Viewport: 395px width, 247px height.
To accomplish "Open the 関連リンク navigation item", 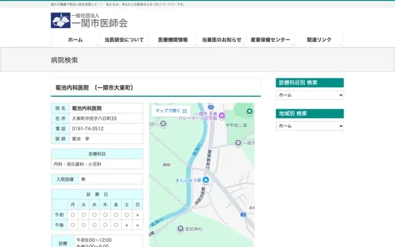I will click(x=319, y=40).
